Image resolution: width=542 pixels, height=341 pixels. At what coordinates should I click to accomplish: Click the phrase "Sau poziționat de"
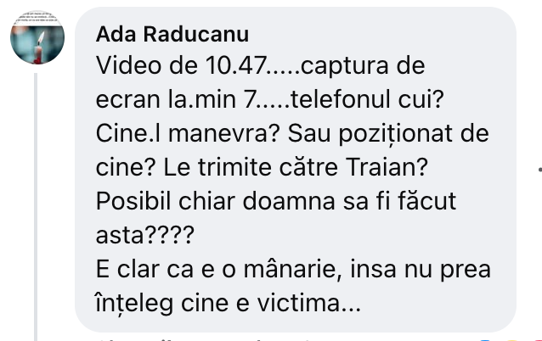388,134
